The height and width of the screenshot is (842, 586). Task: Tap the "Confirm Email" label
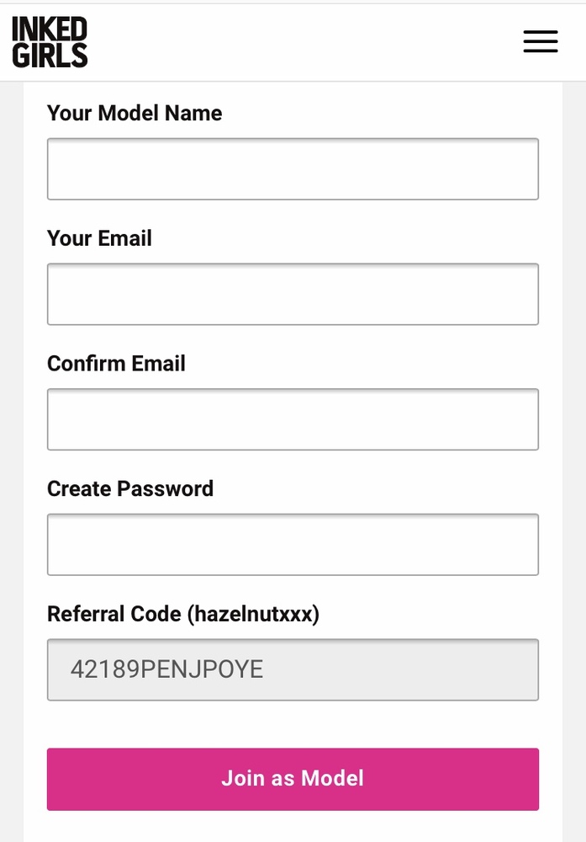tap(116, 364)
